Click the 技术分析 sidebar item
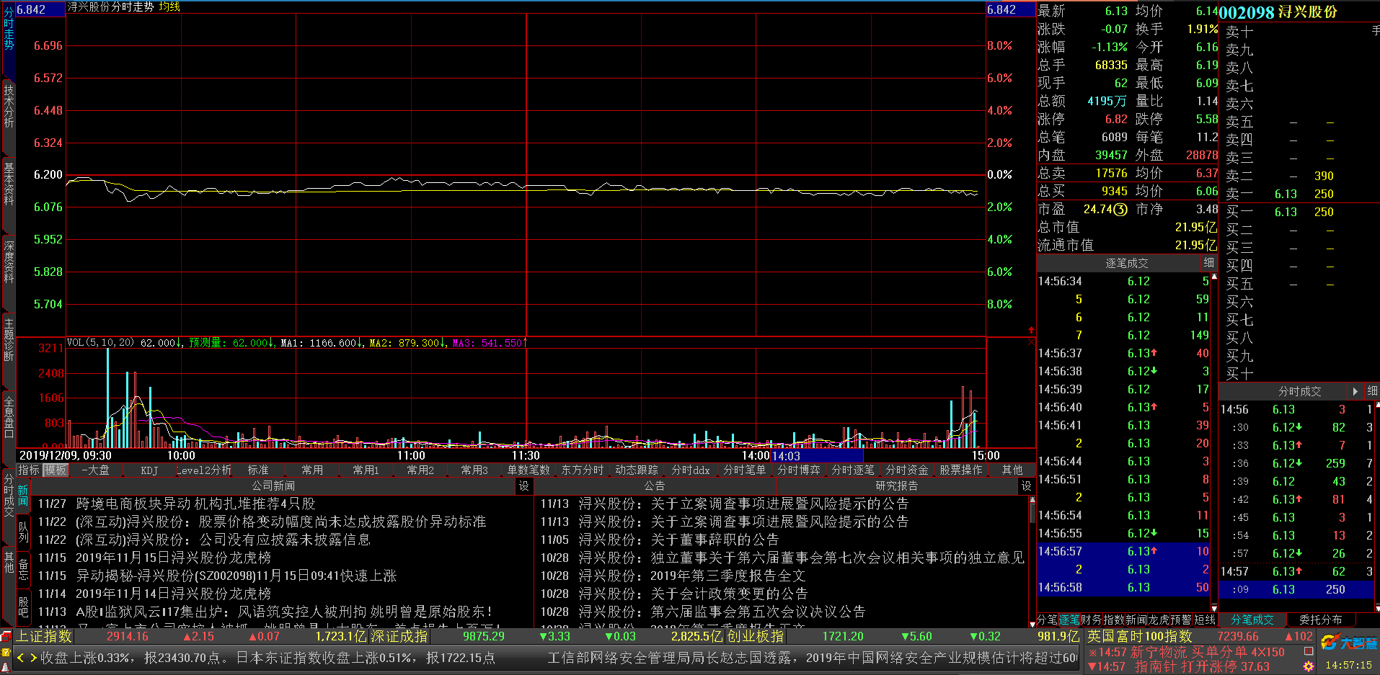1380x675 pixels. (x=9, y=107)
